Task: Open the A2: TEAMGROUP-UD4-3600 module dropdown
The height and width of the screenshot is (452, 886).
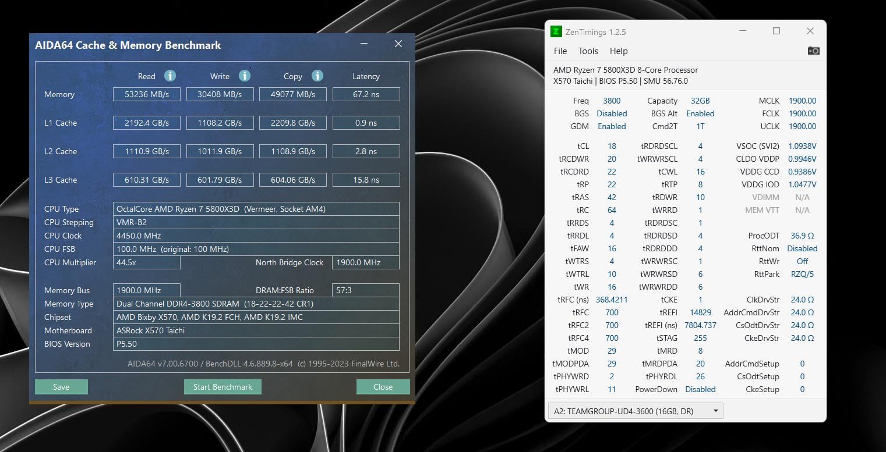Action: pyautogui.click(x=636, y=411)
